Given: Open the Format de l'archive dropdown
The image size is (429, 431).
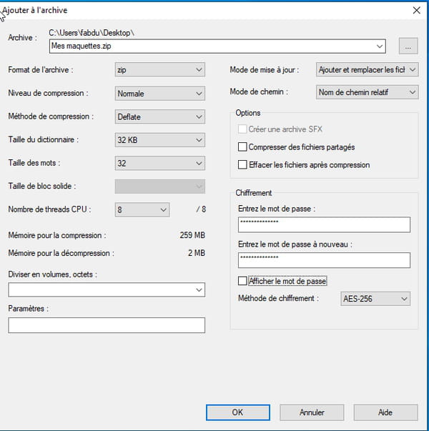Looking at the screenshot, I should pyautogui.click(x=159, y=69).
